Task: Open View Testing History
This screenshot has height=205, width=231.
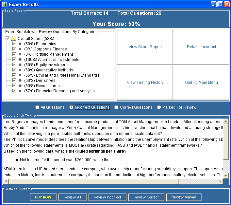Action: point(145,82)
